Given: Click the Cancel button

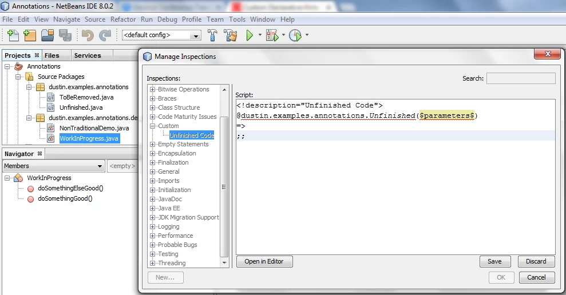Looking at the screenshot, I should [x=536, y=277].
